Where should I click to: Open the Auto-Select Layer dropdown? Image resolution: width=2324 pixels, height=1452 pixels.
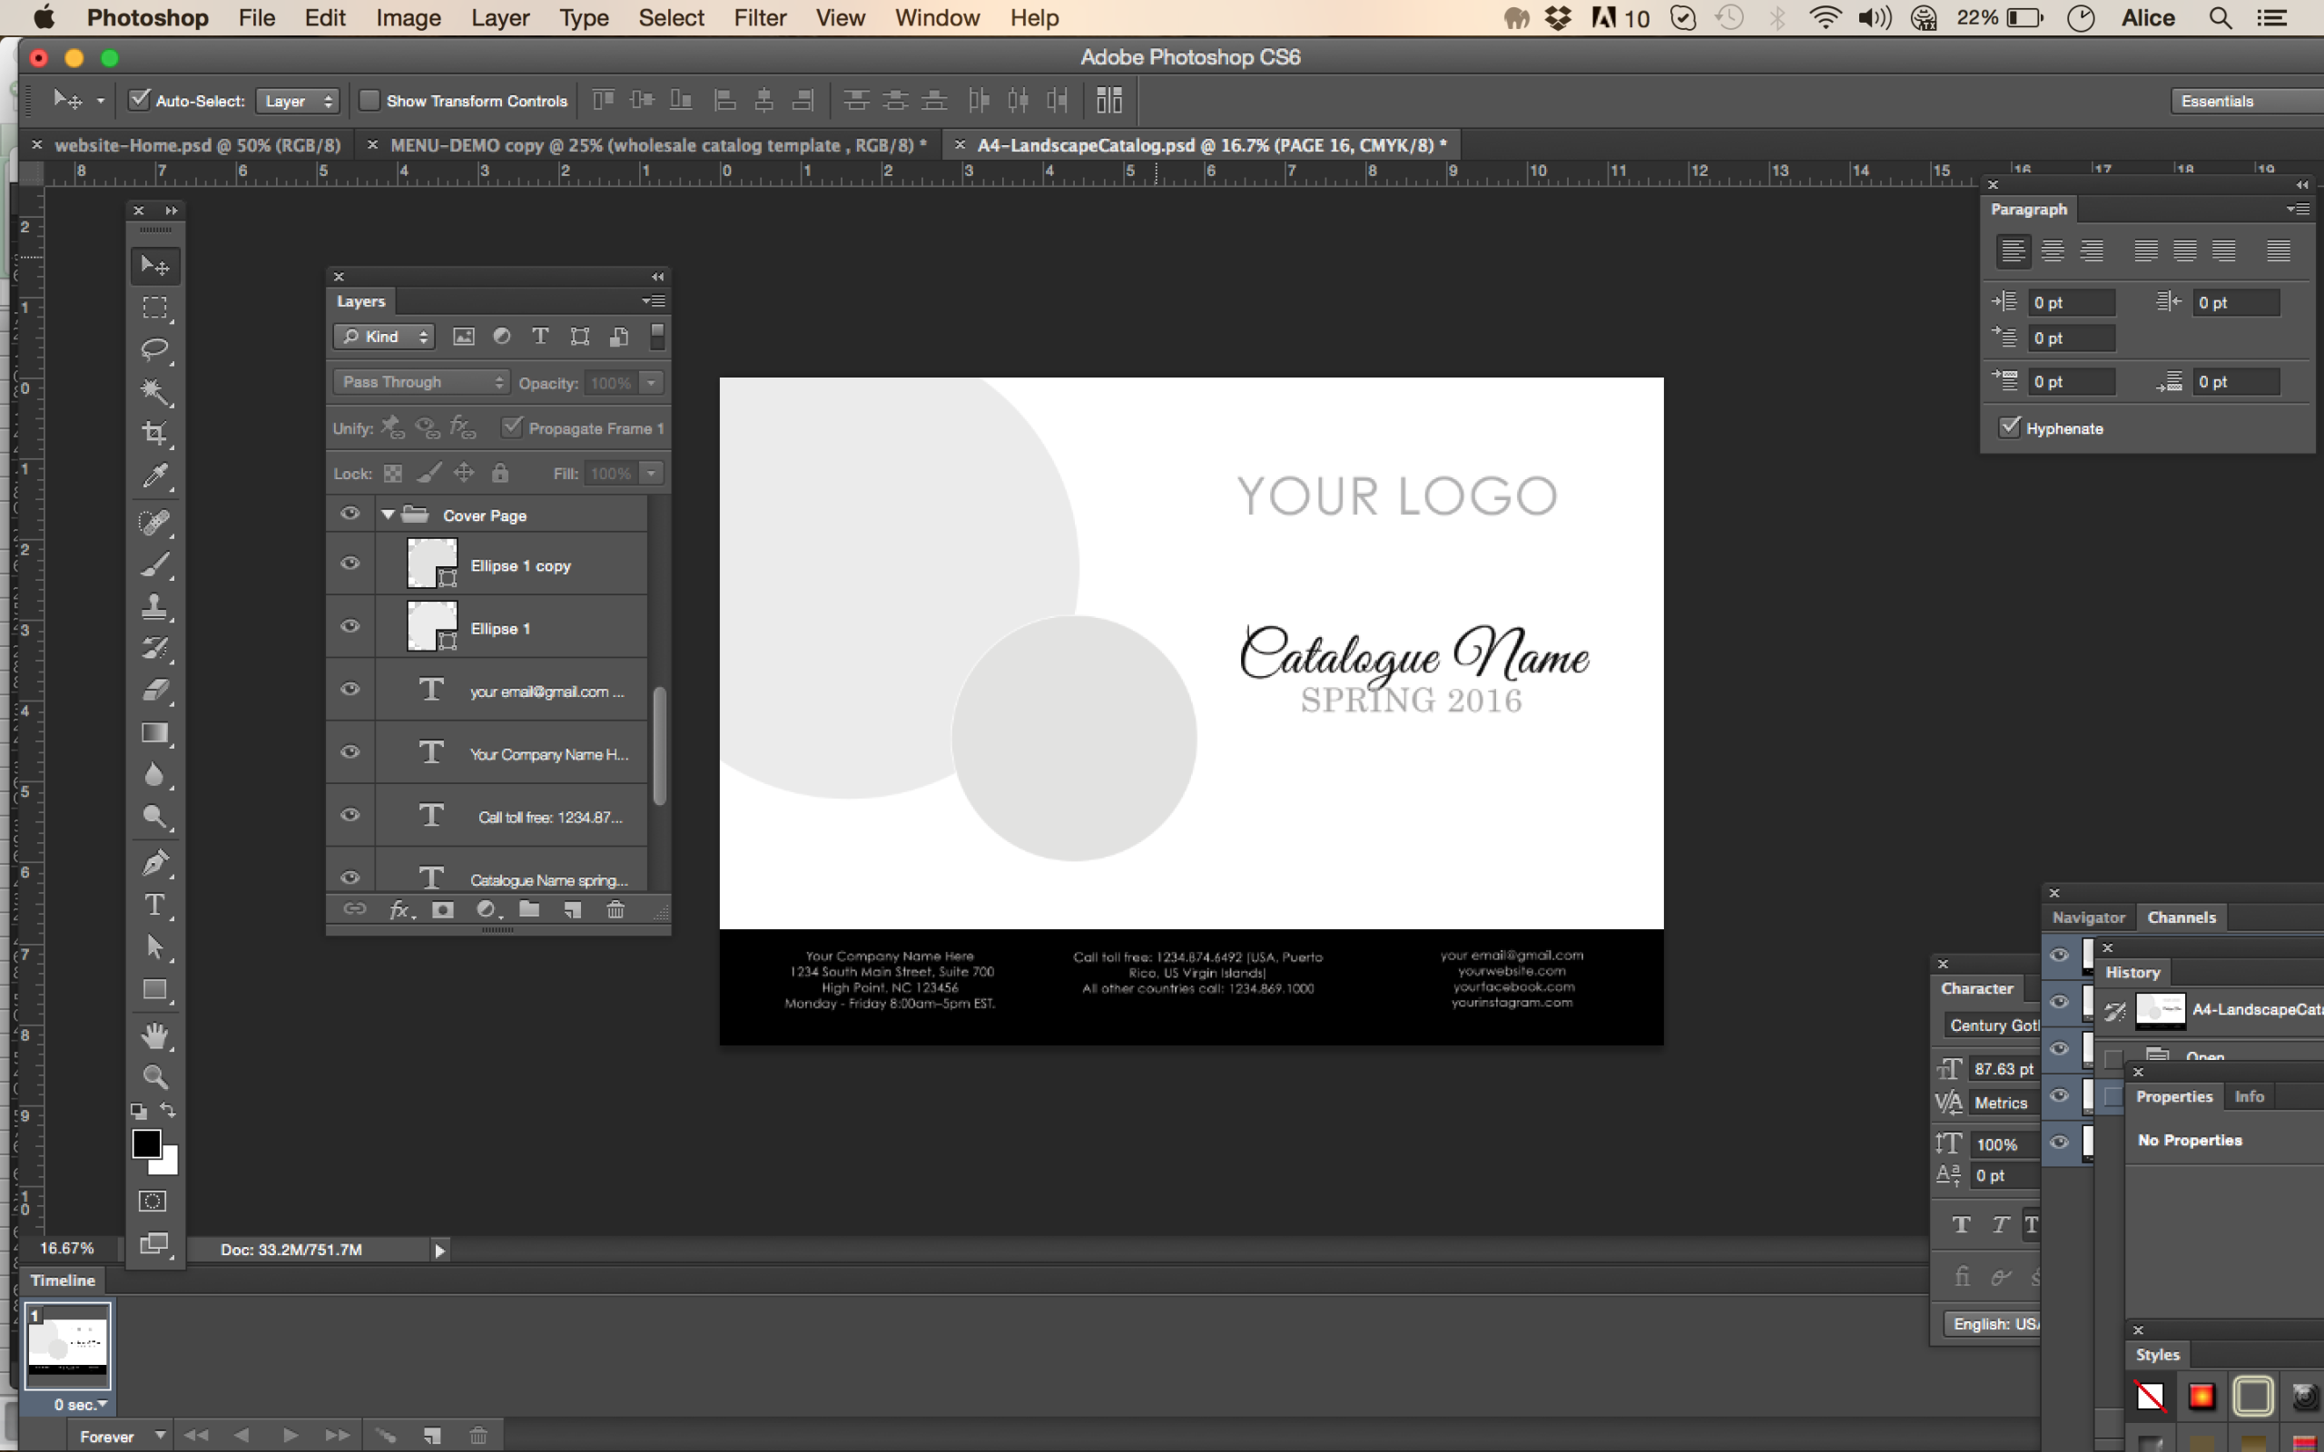(x=298, y=101)
